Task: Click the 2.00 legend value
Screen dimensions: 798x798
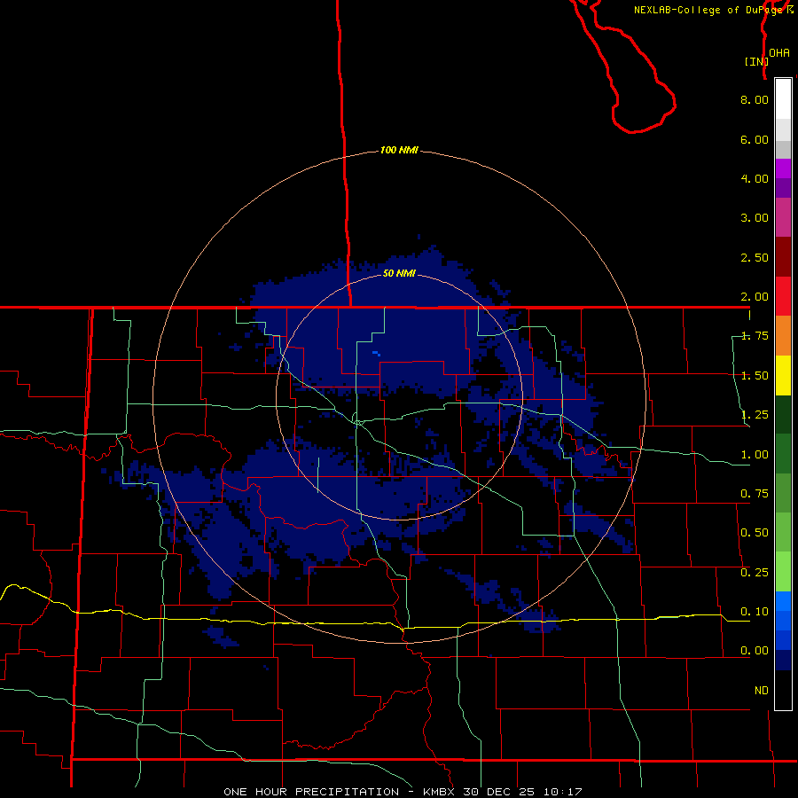Action: point(755,297)
